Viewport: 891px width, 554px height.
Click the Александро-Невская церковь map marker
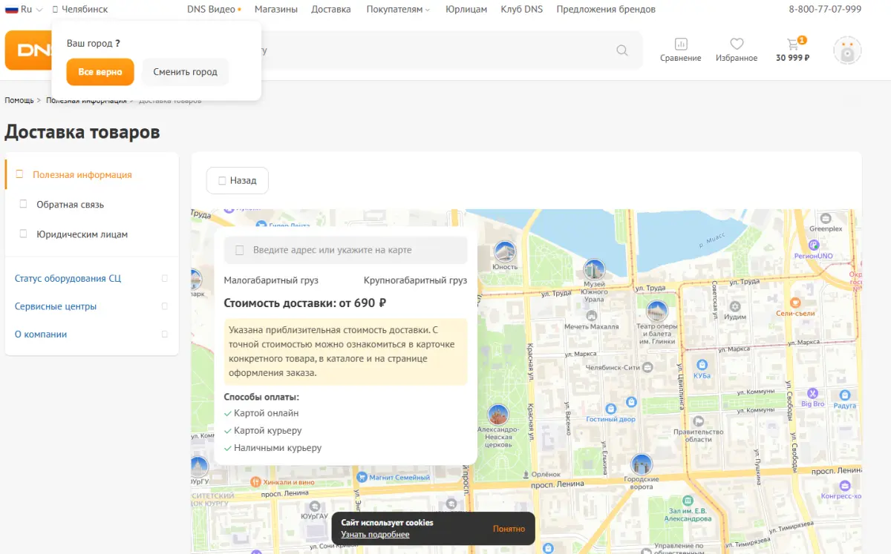[x=497, y=415]
